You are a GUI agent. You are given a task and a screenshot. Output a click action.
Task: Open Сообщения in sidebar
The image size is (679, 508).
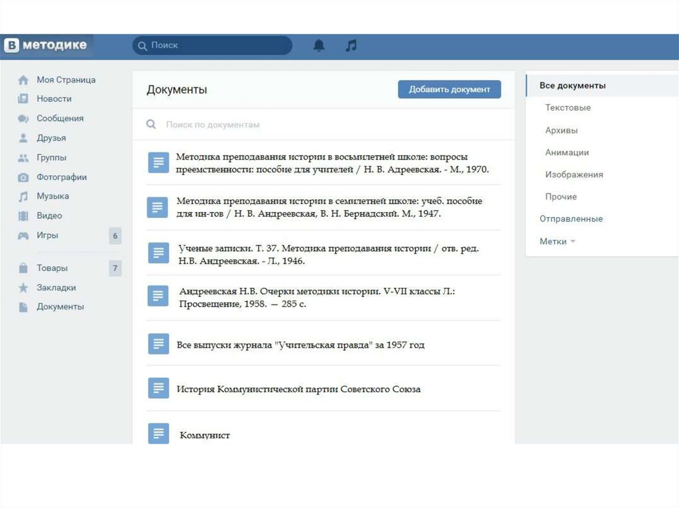pos(60,119)
